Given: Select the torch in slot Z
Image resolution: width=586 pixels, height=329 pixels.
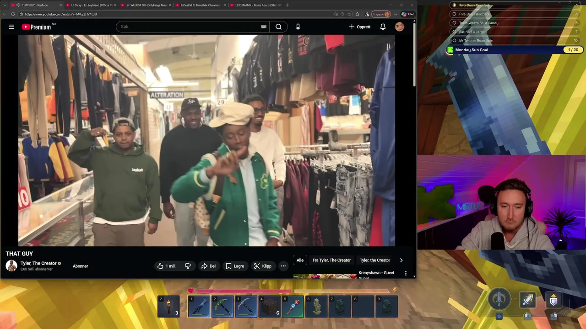Looking at the screenshot, I should [168, 307].
